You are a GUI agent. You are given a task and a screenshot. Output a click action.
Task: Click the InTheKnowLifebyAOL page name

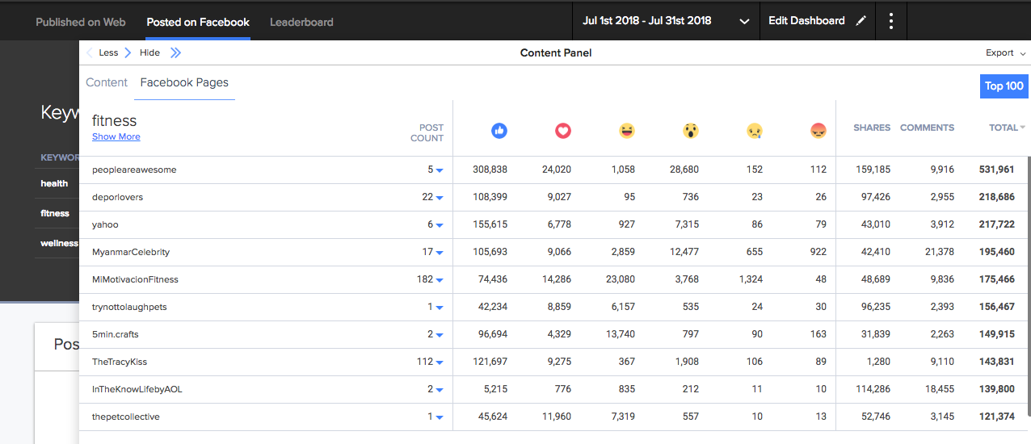[137, 390]
